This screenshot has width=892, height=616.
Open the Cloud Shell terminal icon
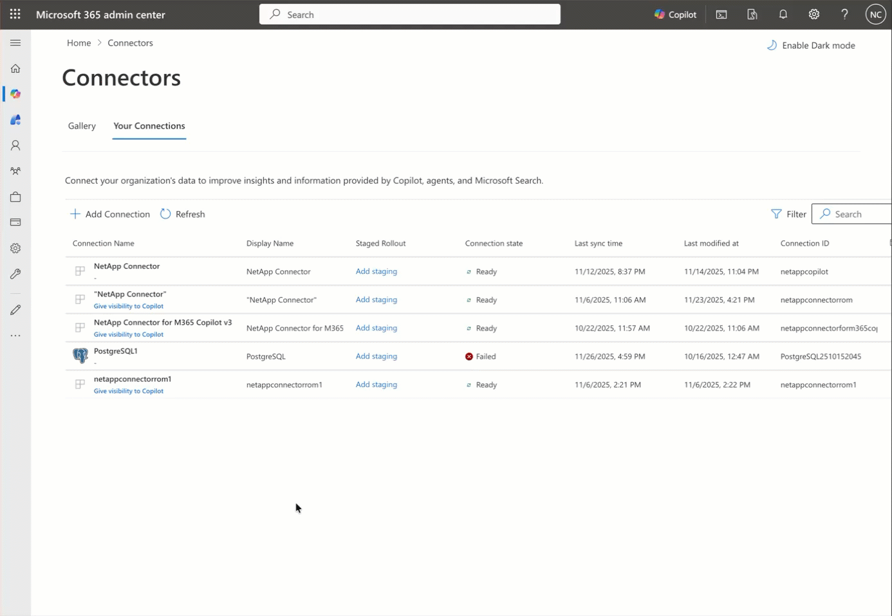point(721,14)
